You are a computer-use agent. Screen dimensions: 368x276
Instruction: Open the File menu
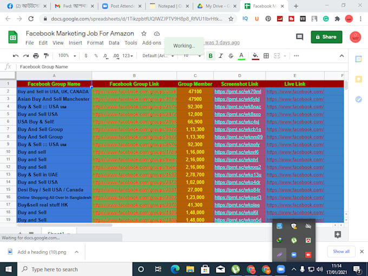[x=30, y=43]
